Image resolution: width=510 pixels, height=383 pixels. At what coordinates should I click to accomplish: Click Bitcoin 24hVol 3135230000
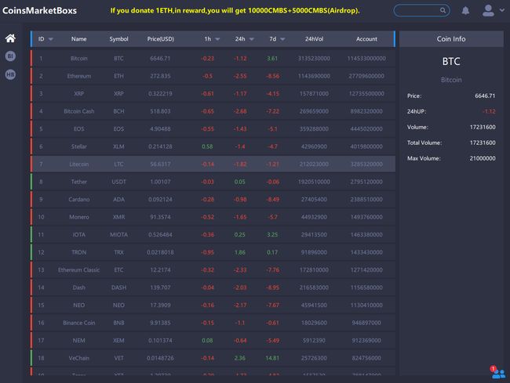coord(314,59)
